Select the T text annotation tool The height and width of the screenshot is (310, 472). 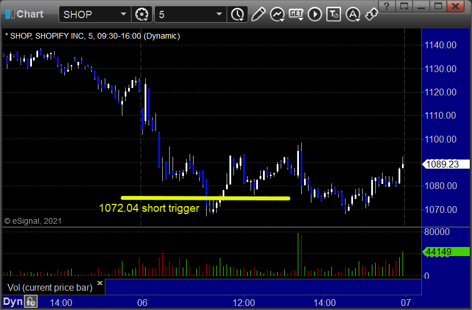[x=334, y=14]
